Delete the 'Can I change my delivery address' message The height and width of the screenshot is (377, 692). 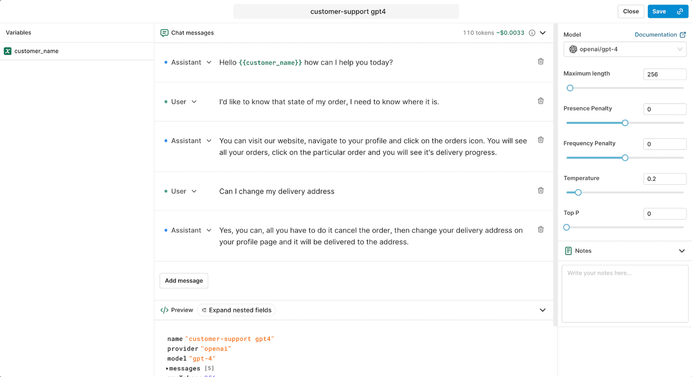pyautogui.click(x=540, y=191)
